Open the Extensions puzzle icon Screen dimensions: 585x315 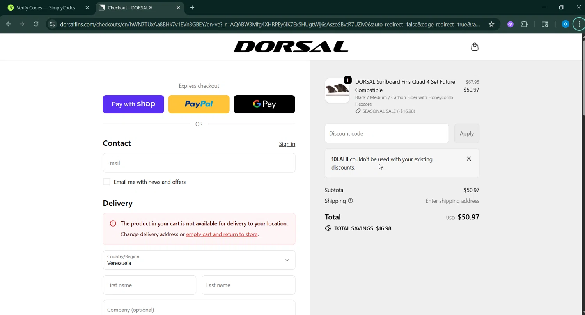525,24
